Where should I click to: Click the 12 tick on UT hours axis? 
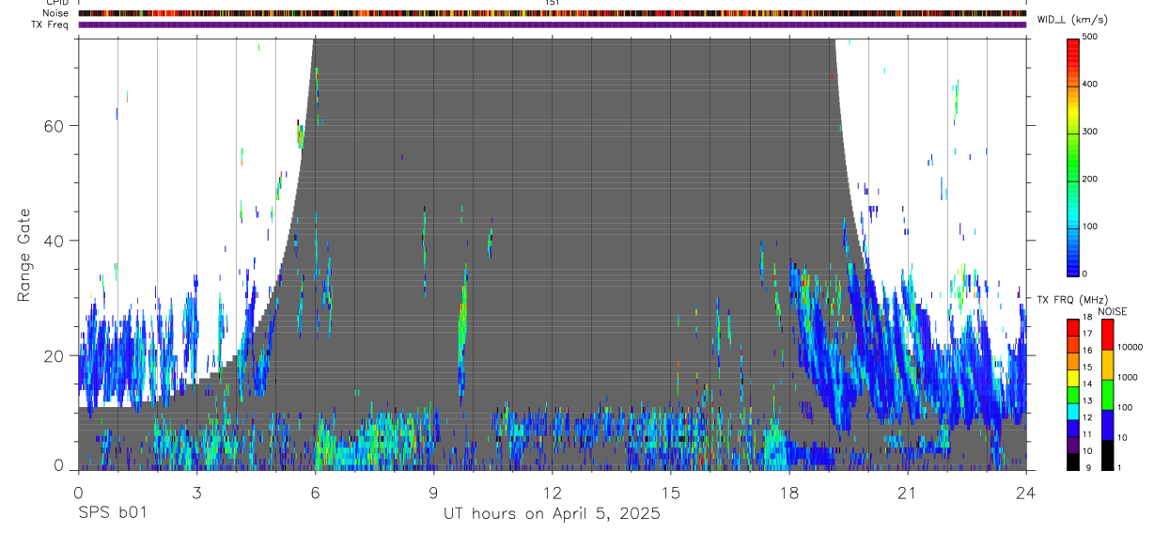click(552, 492)
